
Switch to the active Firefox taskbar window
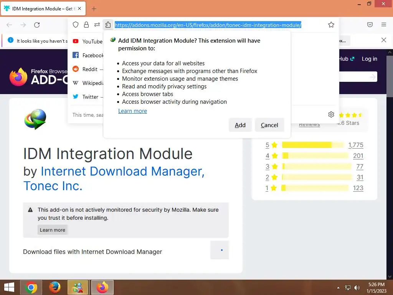pos(102,287)
